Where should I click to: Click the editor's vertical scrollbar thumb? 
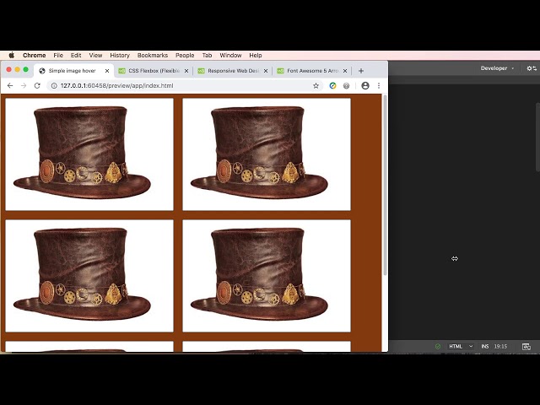(538, 137)
